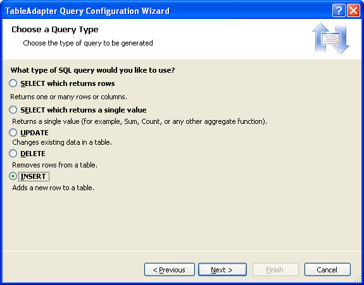Click the question mark help icon
Image resolution: width=364 pixels, height=285 pixels.
pos(339,11)
